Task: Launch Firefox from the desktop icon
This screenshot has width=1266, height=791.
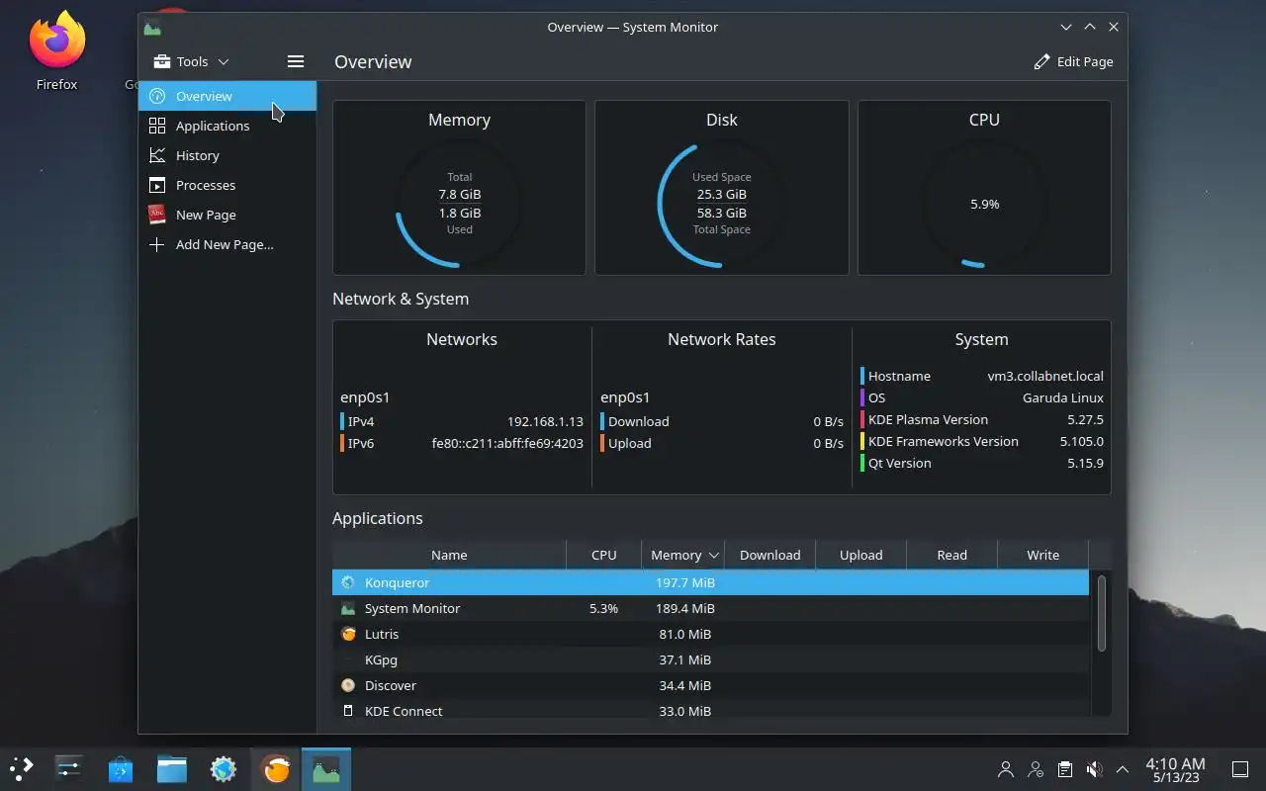Action: (57, 51)
